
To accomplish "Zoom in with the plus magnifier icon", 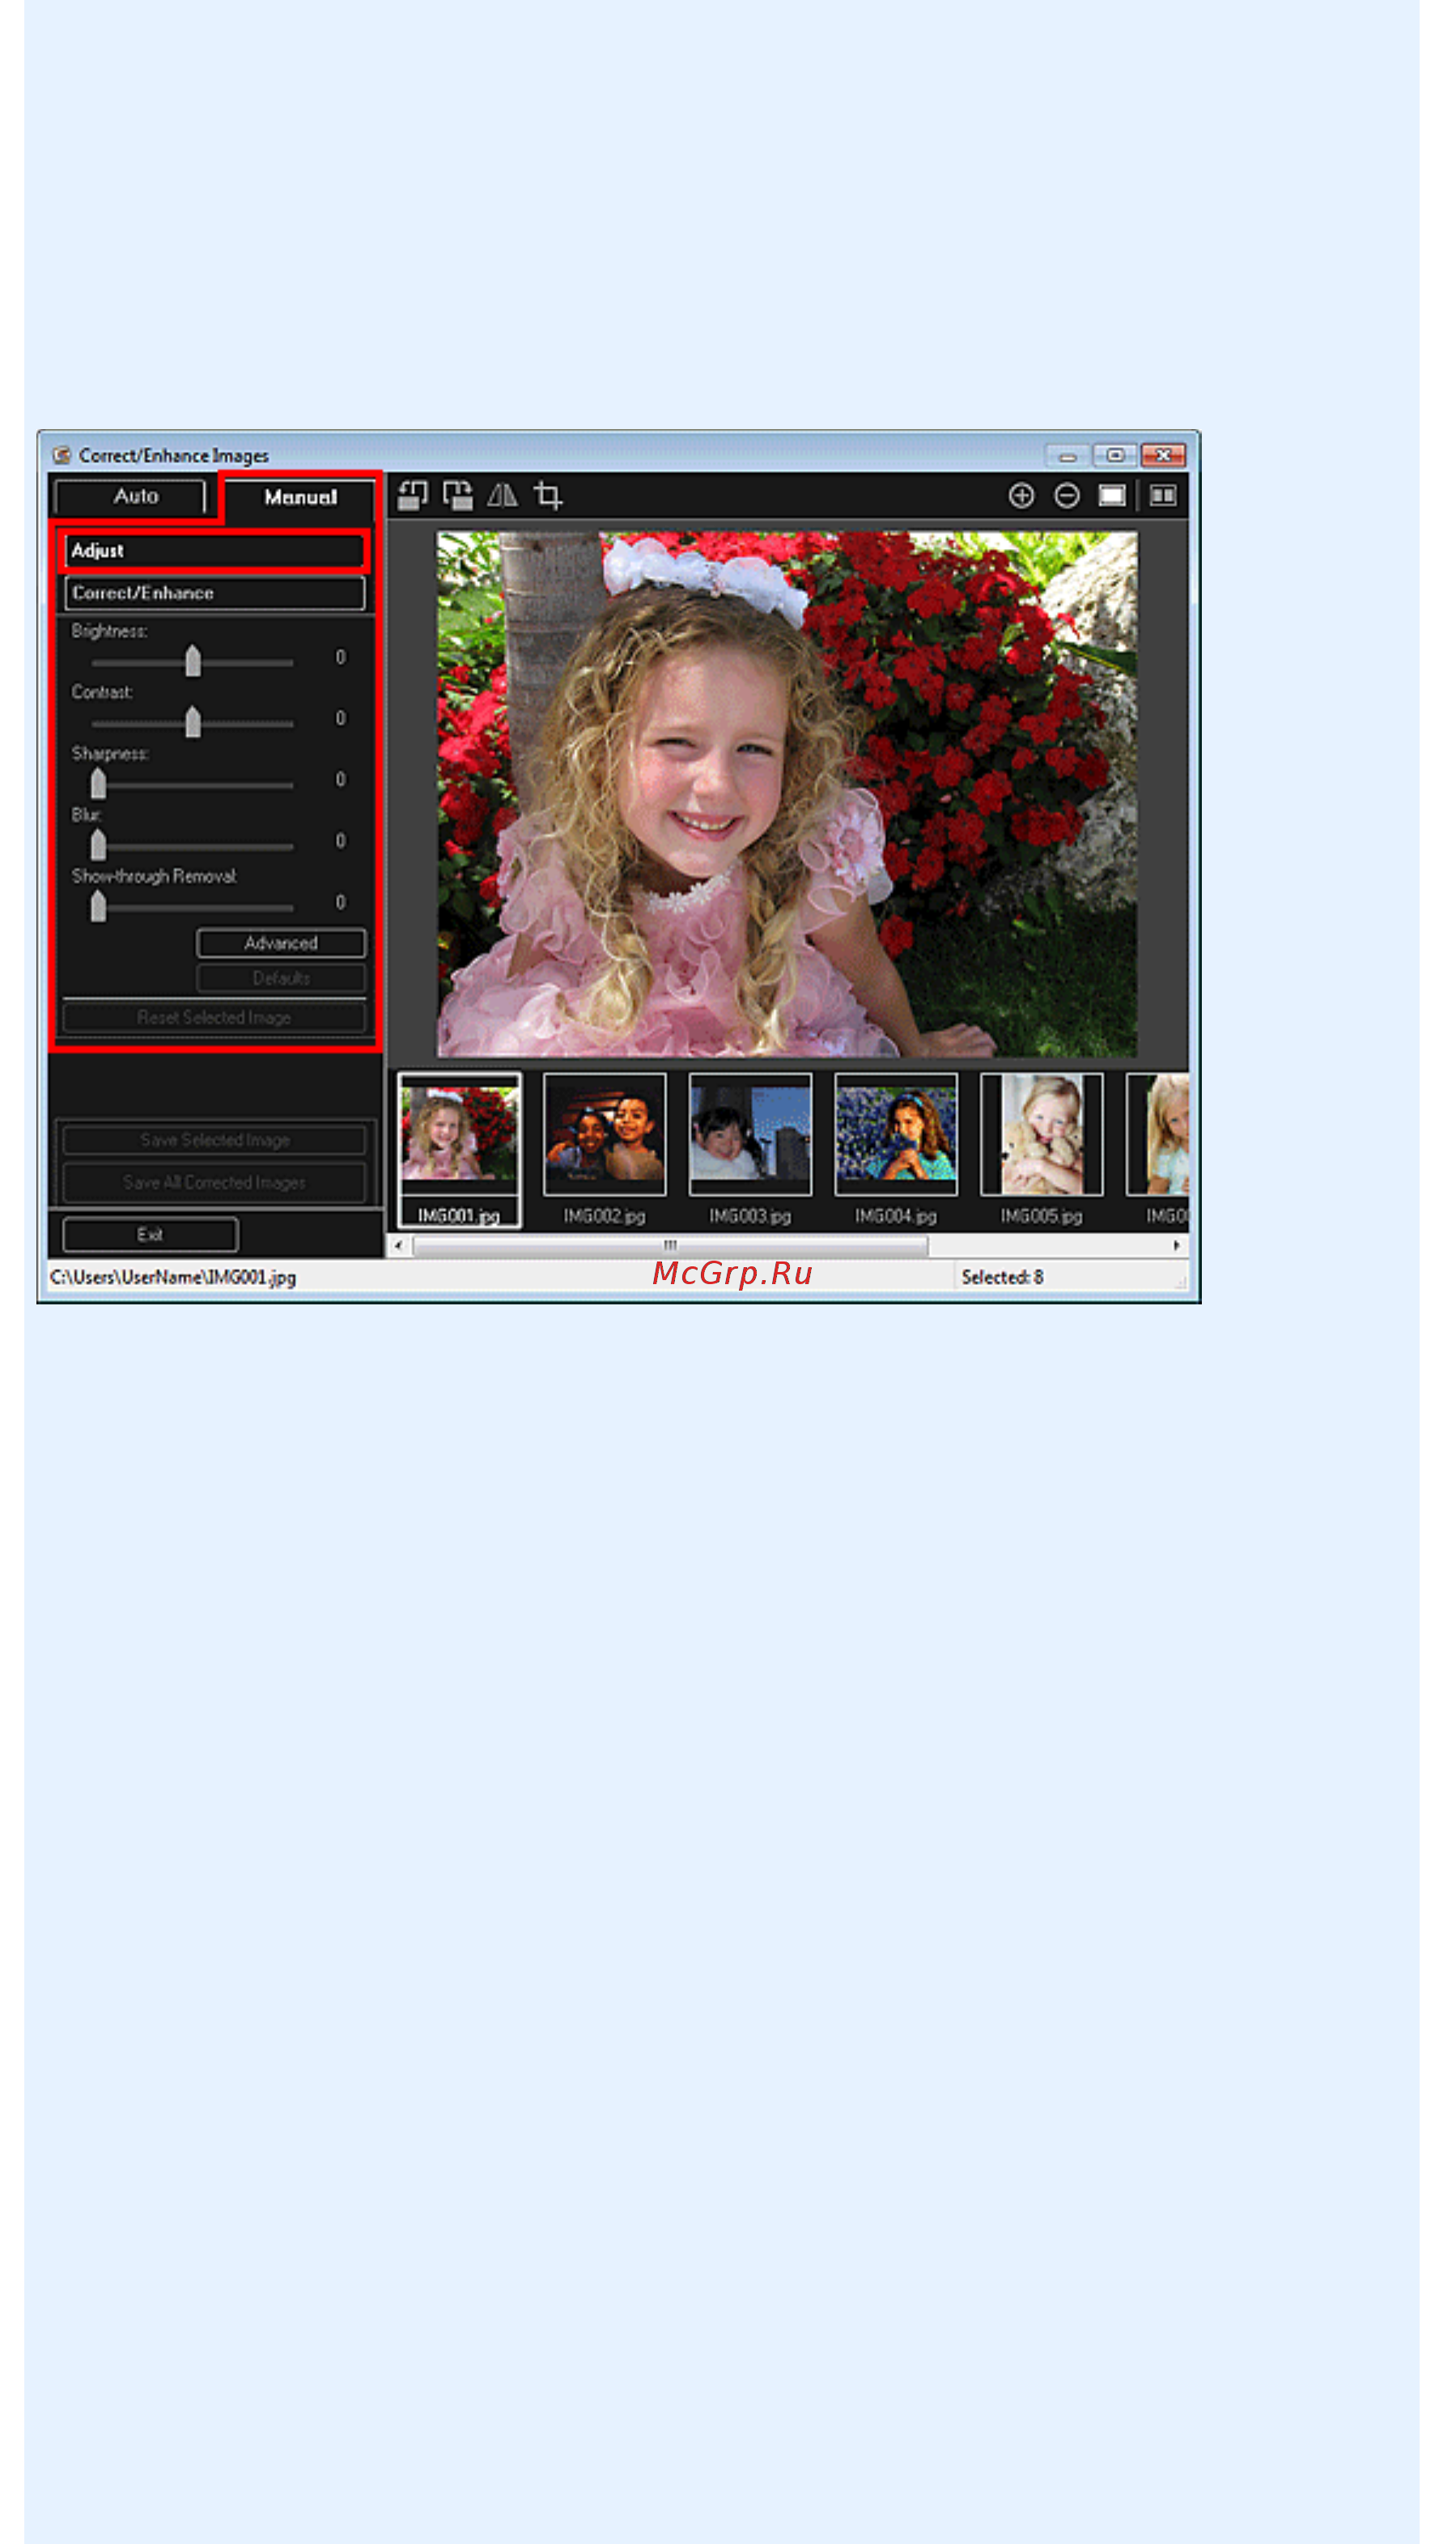I will [1021, 496].
